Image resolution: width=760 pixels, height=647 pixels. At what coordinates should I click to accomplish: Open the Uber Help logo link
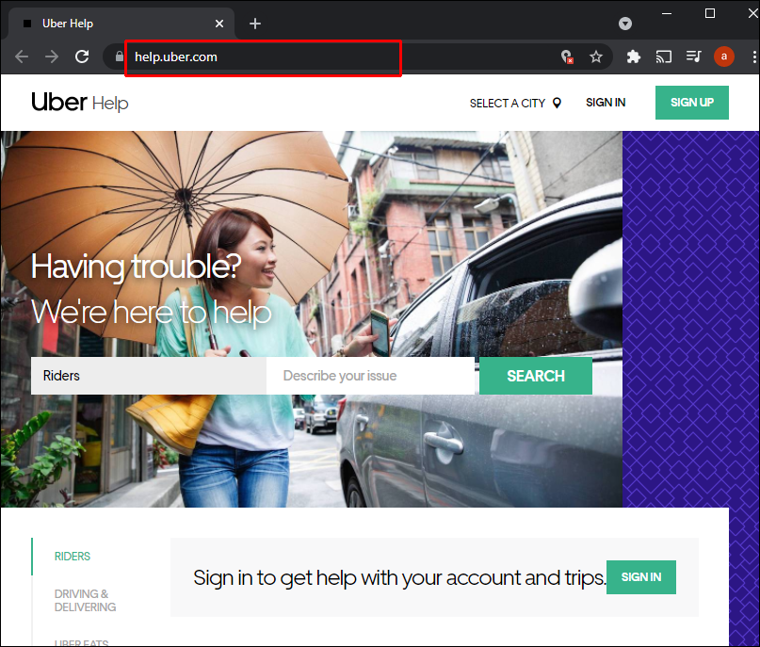[80, 103]
